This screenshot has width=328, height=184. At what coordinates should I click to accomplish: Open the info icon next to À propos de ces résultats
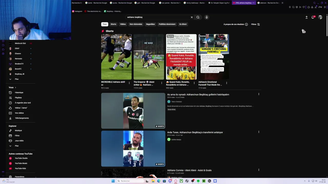click(x=246, y=24)
